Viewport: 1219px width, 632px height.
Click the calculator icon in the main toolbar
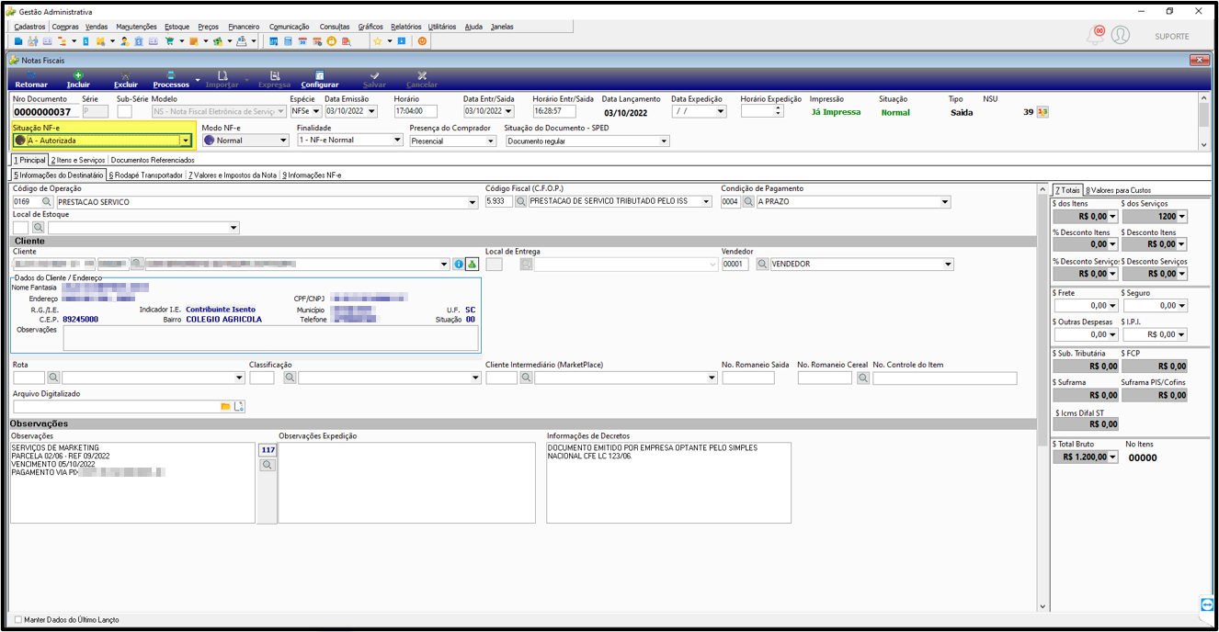(x=288, y=41)
